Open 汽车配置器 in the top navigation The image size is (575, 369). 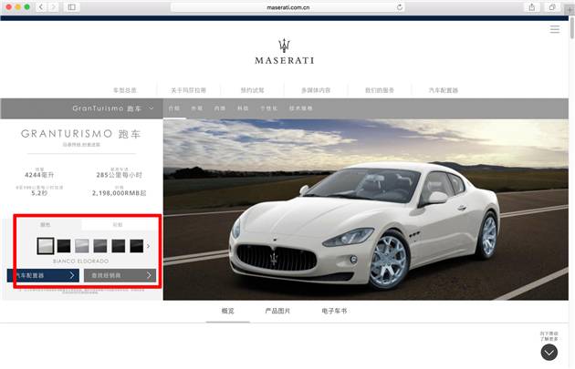[x=444, y=90]
